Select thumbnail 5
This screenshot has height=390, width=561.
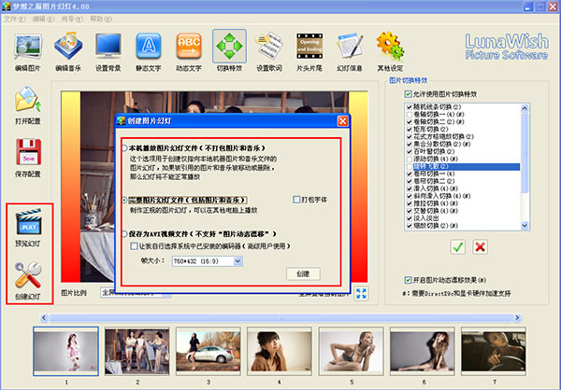[351, 351]
